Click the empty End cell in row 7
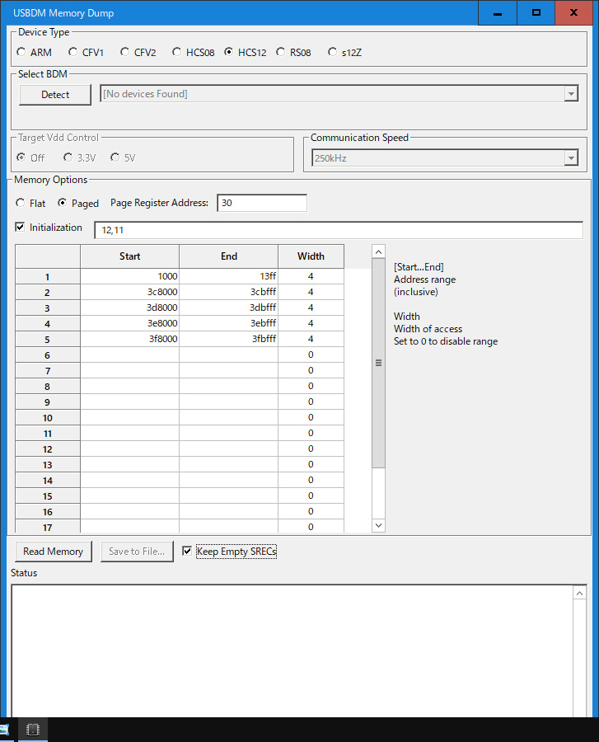The image size is (599, 742). (x=229, y=370)
